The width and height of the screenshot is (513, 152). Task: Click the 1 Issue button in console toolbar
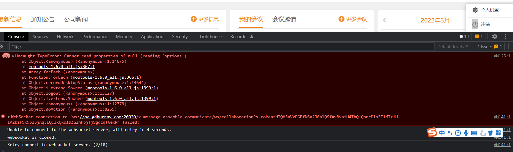[x=490, y=46]
